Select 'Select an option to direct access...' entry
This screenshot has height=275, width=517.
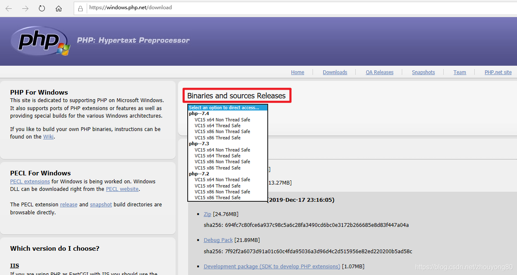227,108
